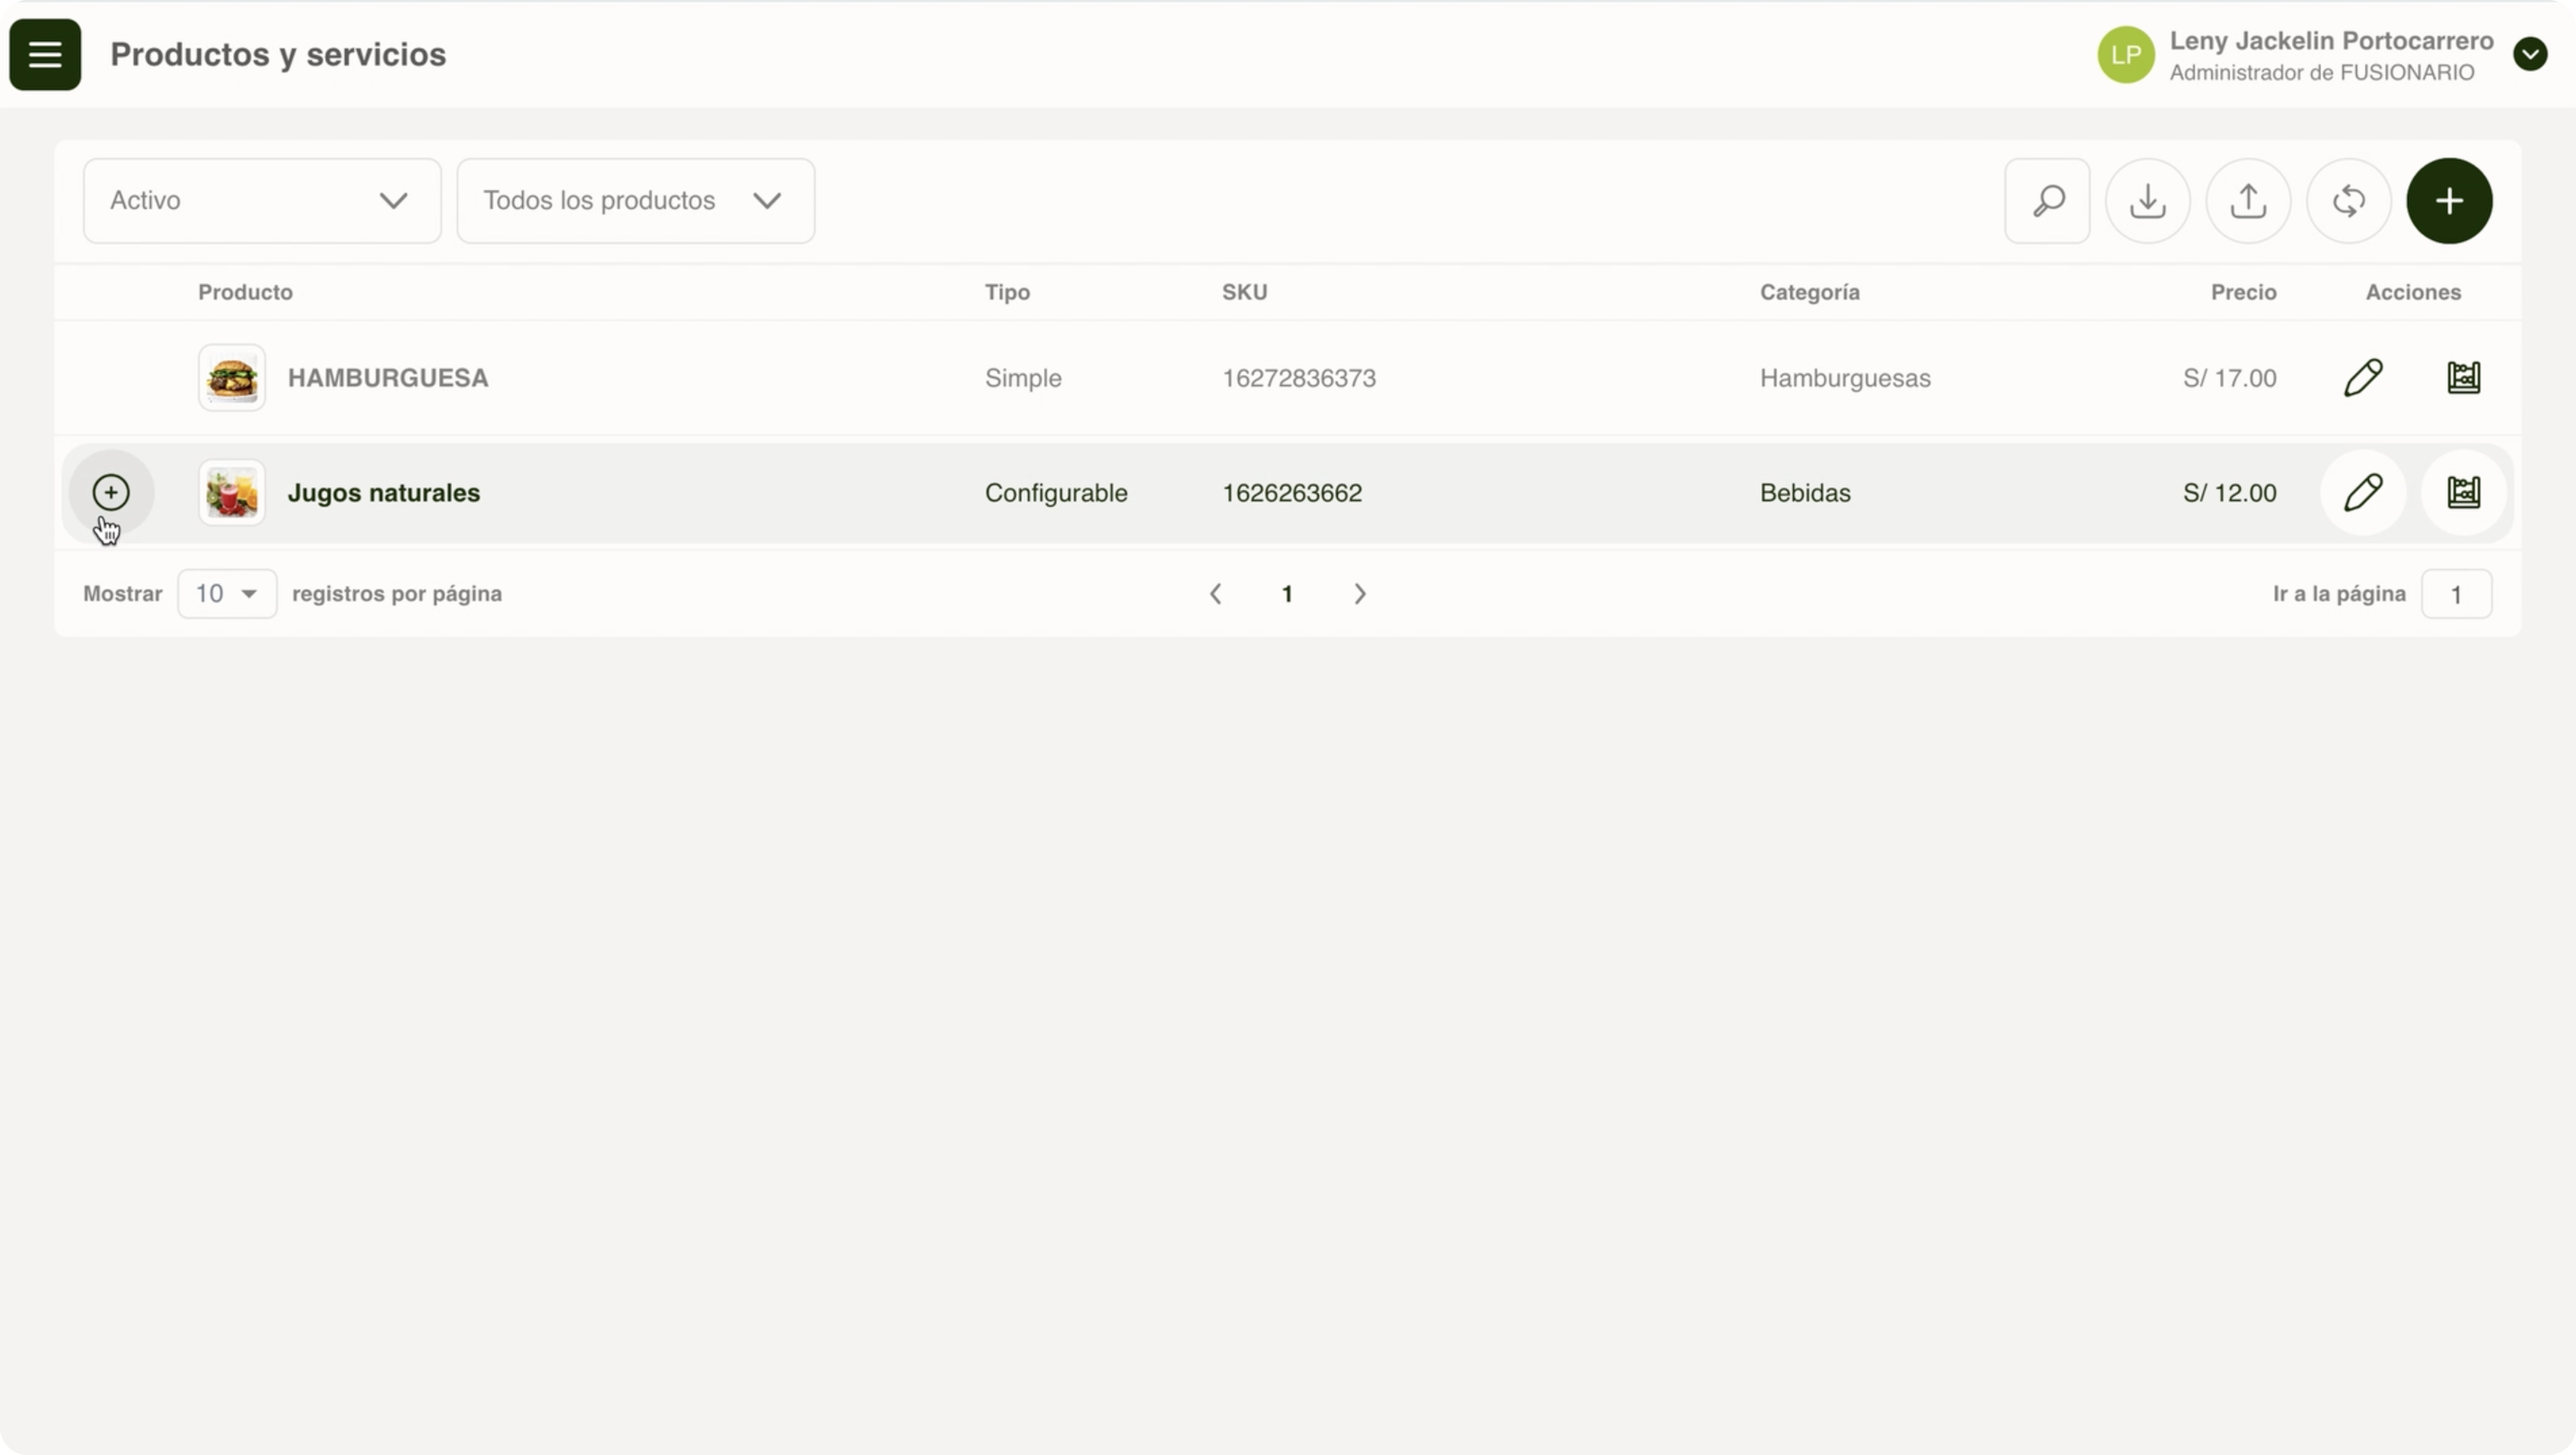Go to previous page arrow

1216,594
